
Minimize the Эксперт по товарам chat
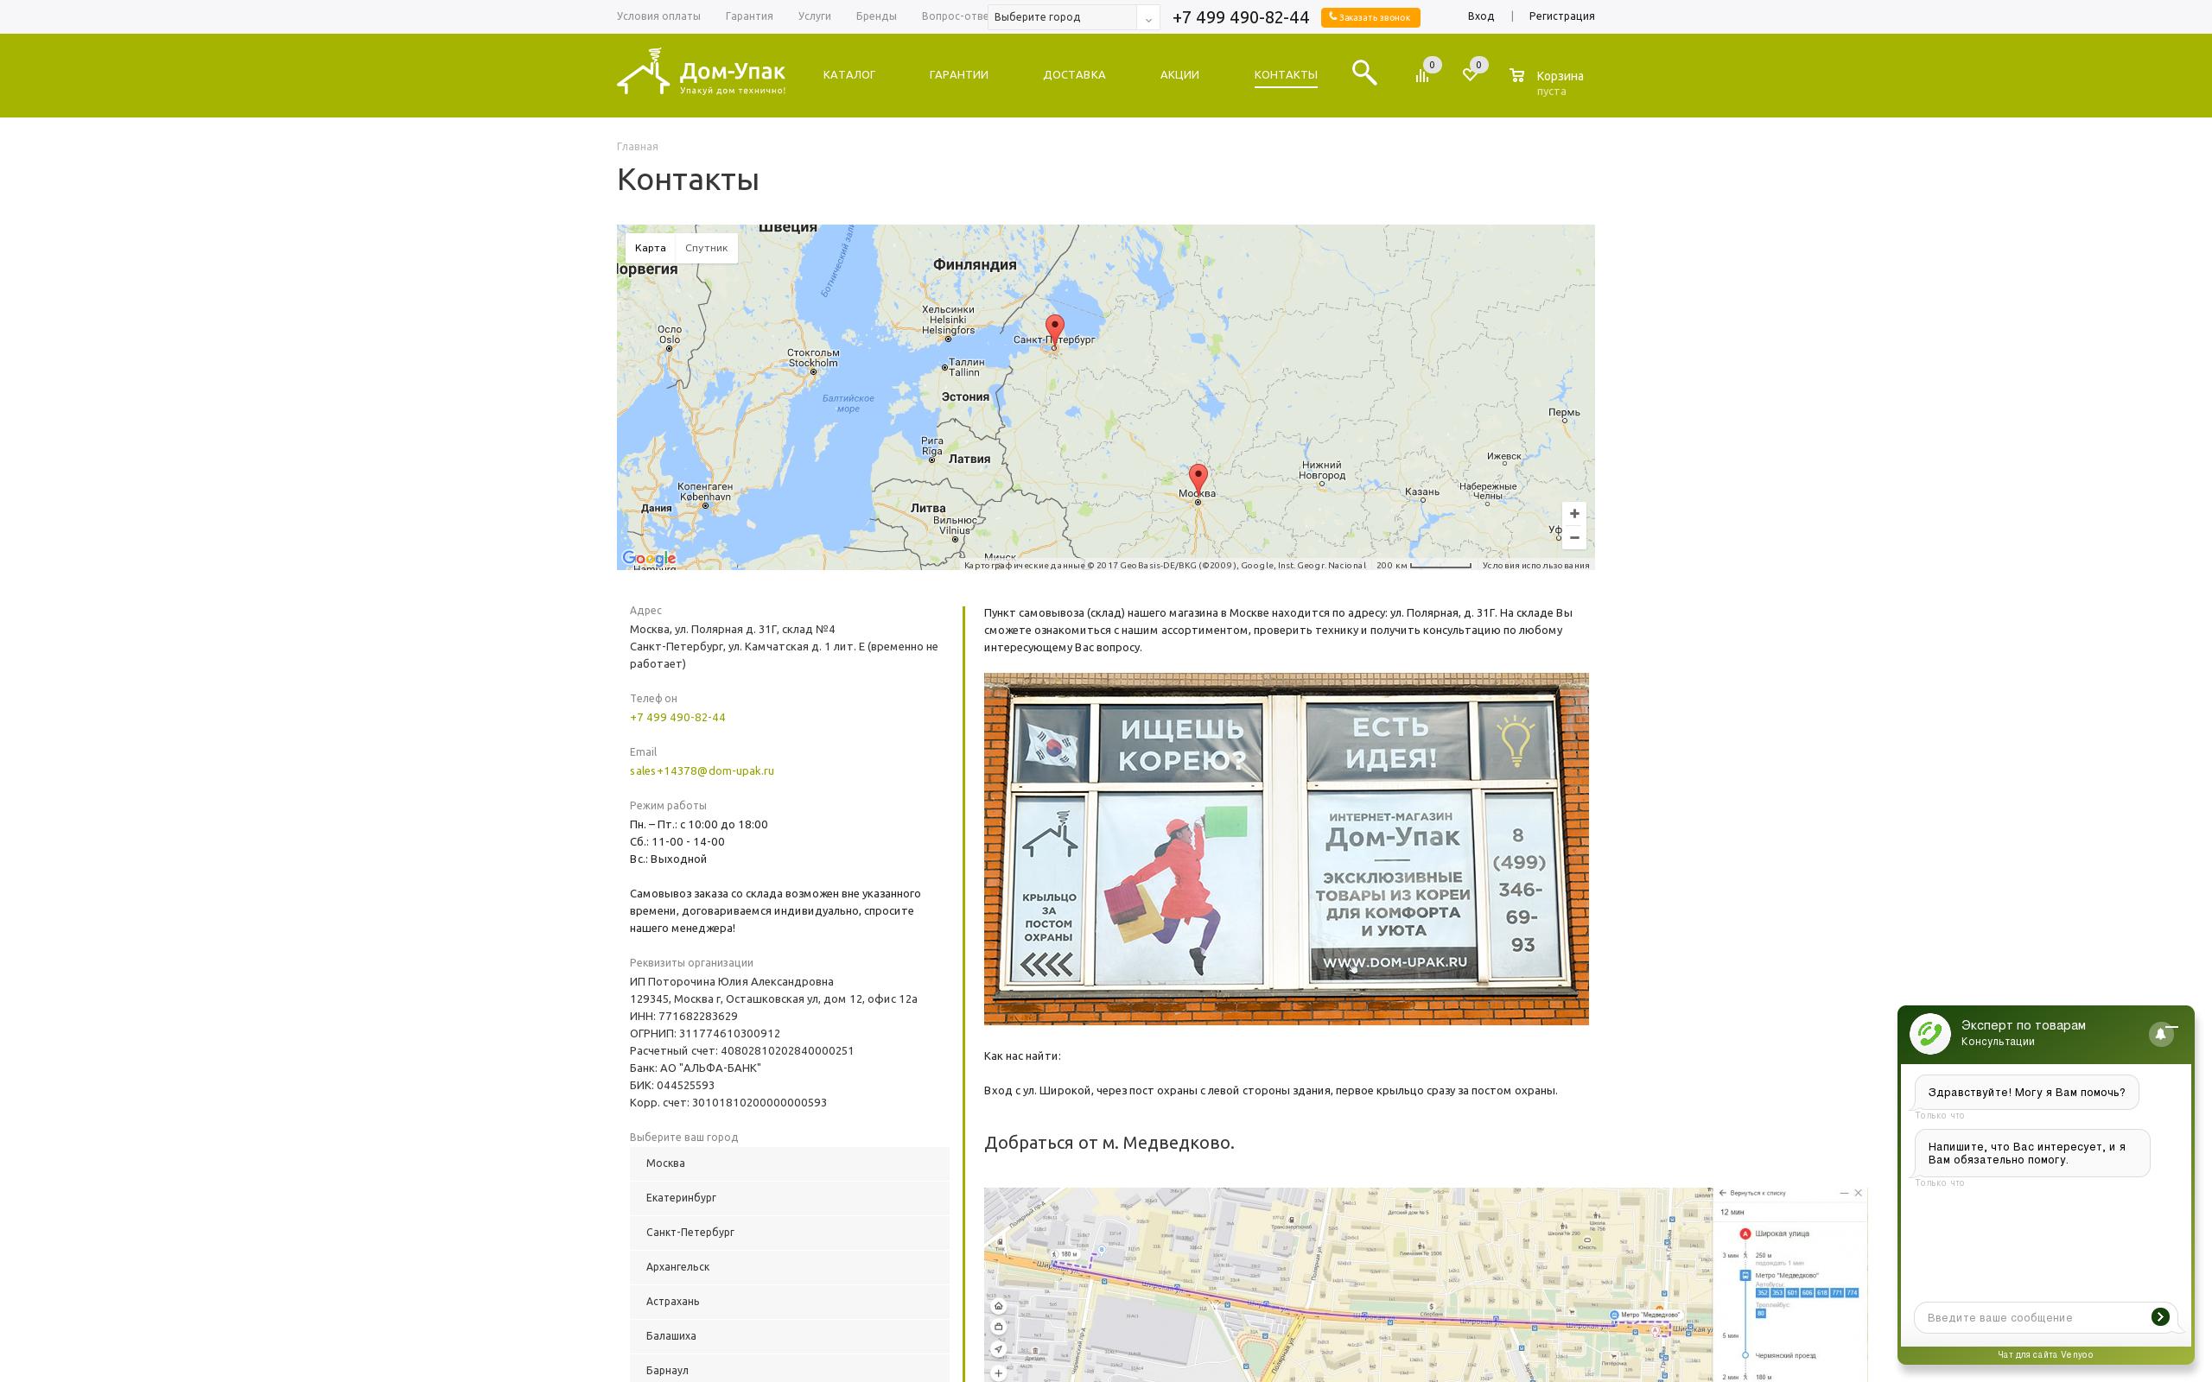2173,1027
